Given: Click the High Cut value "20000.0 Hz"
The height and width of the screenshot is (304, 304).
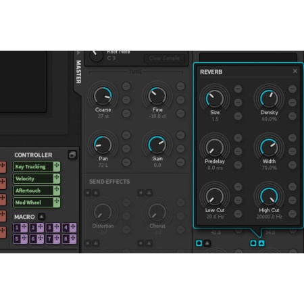Looking at the screenshot, I should pos(270,217).
